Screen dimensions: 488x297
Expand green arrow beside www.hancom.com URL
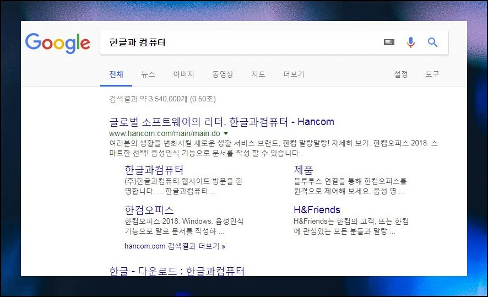coord(226,133)
